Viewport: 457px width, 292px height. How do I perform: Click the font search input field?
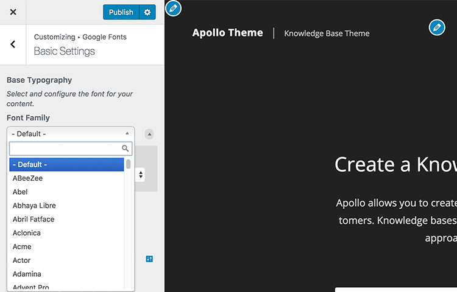(71, 148)
